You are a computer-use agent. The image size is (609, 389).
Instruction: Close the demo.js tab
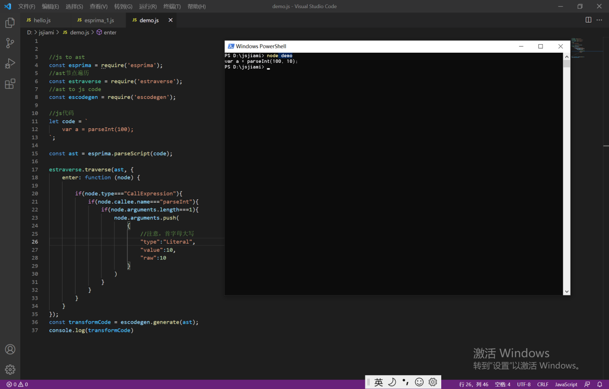171,20
